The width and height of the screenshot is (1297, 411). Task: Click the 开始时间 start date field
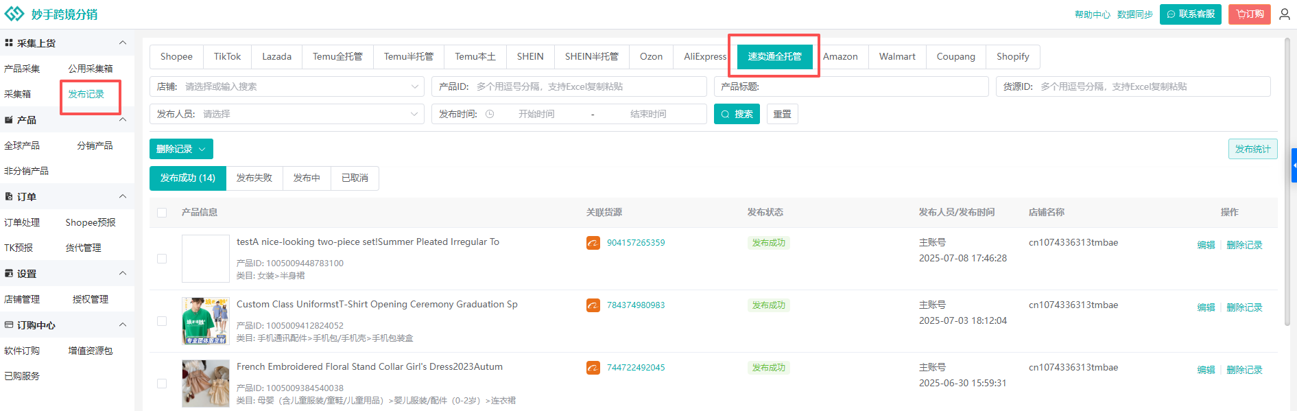click(536, 114)
